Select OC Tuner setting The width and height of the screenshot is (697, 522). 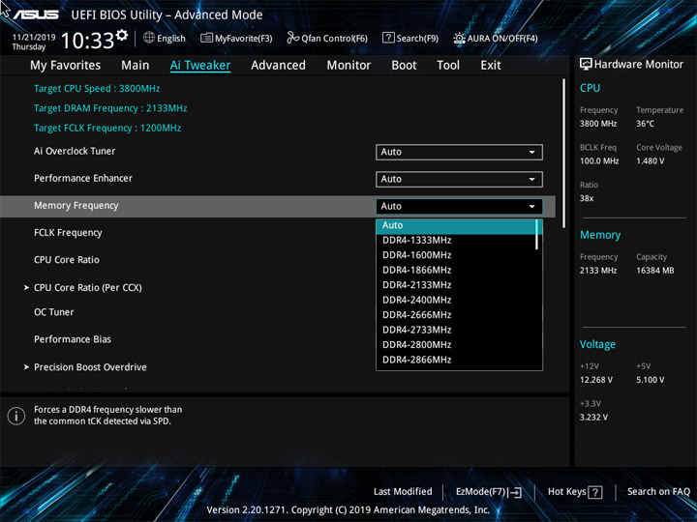click(x=54, y=312)
